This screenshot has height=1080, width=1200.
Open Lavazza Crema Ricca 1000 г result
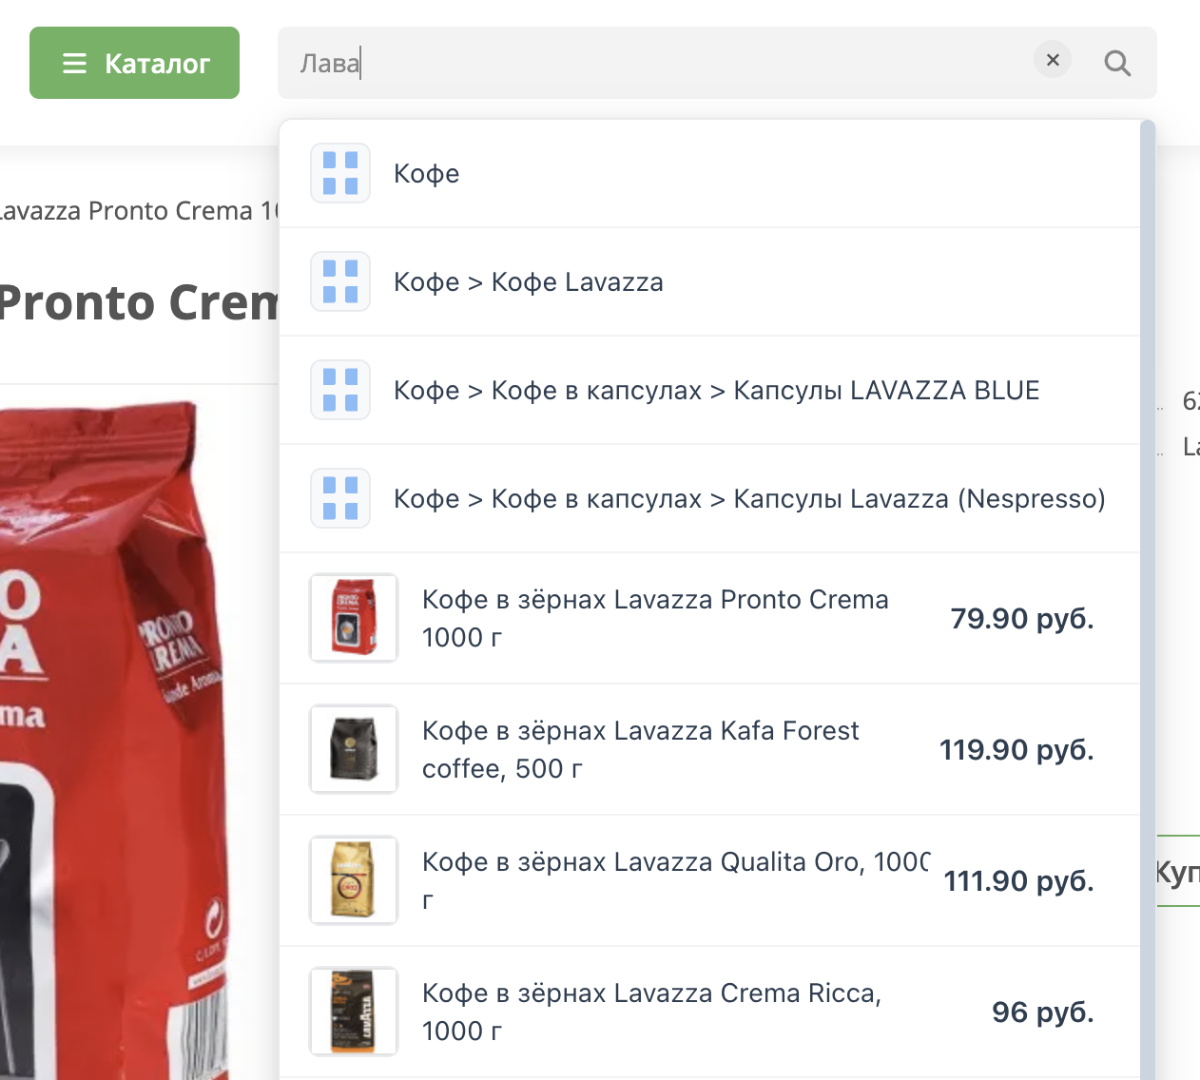pyautogui.click(x=709, y=1012)
